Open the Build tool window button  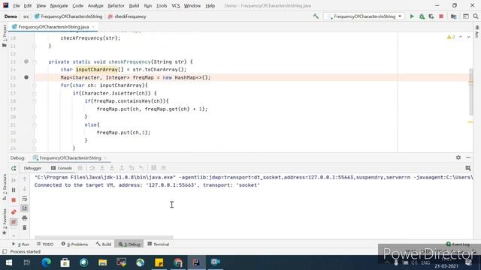point(104,244)
